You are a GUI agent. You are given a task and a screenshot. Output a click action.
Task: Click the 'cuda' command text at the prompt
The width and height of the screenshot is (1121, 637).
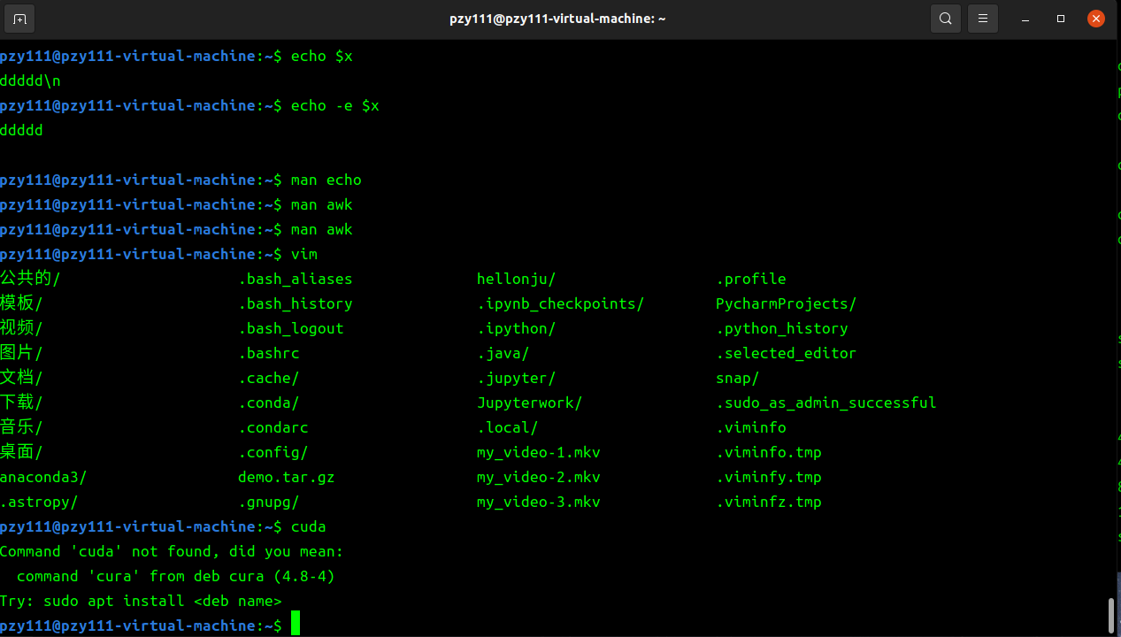[x=308, y=526]
